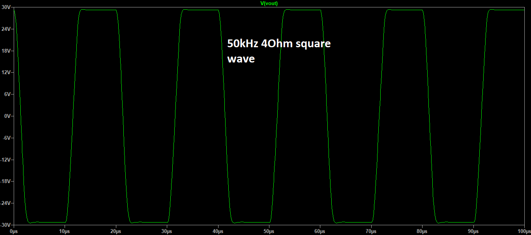Click the 80µs time axis label

pyautogui.click(x=423, y=232)
